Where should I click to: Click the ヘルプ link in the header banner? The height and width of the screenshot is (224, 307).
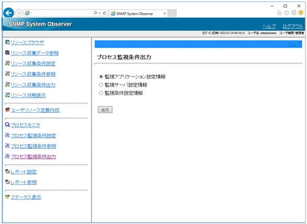pyautogui.click(x=269, y=26)
